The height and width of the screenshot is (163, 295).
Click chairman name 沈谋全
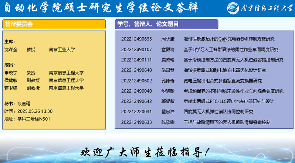(x=11, y=49)
